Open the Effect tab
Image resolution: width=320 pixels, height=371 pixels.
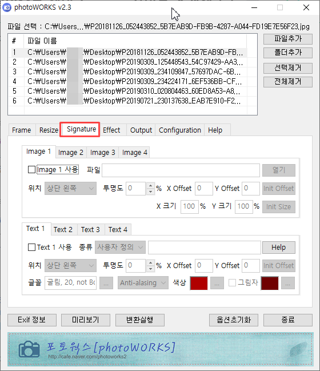point(111,130)
